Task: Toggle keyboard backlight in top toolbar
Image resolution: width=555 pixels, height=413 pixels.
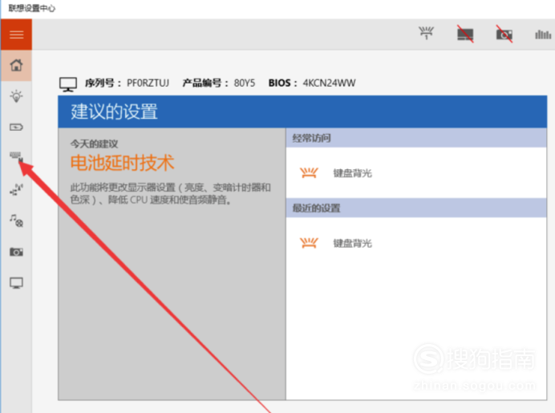Action: [426, 33]
